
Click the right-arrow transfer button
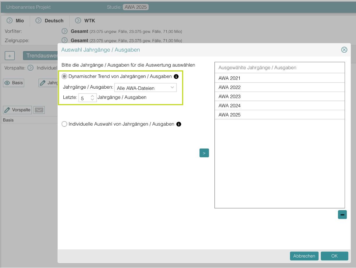(204, 153)
